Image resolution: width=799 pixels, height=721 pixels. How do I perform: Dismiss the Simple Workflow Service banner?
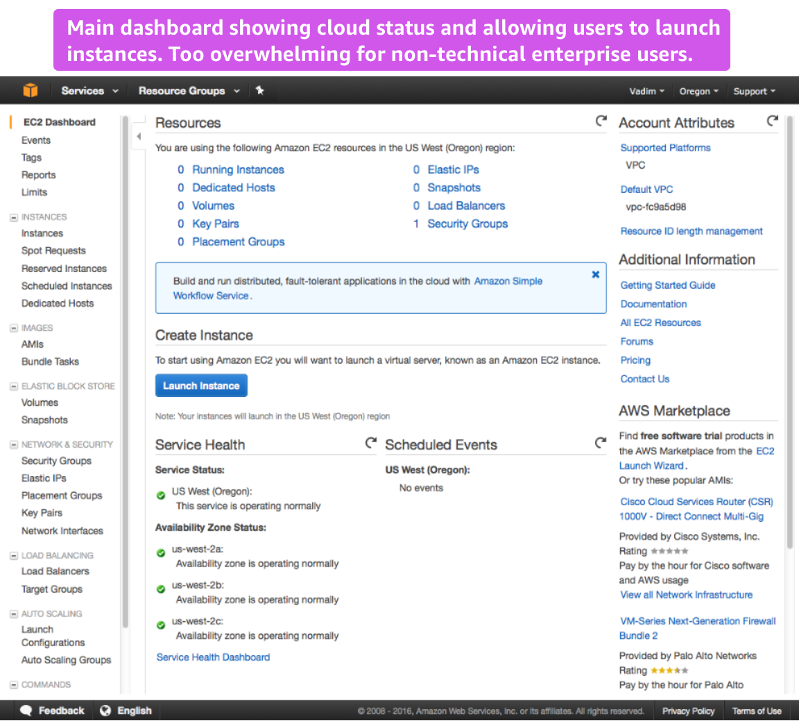pyautogui.click(x=595, y=274)
